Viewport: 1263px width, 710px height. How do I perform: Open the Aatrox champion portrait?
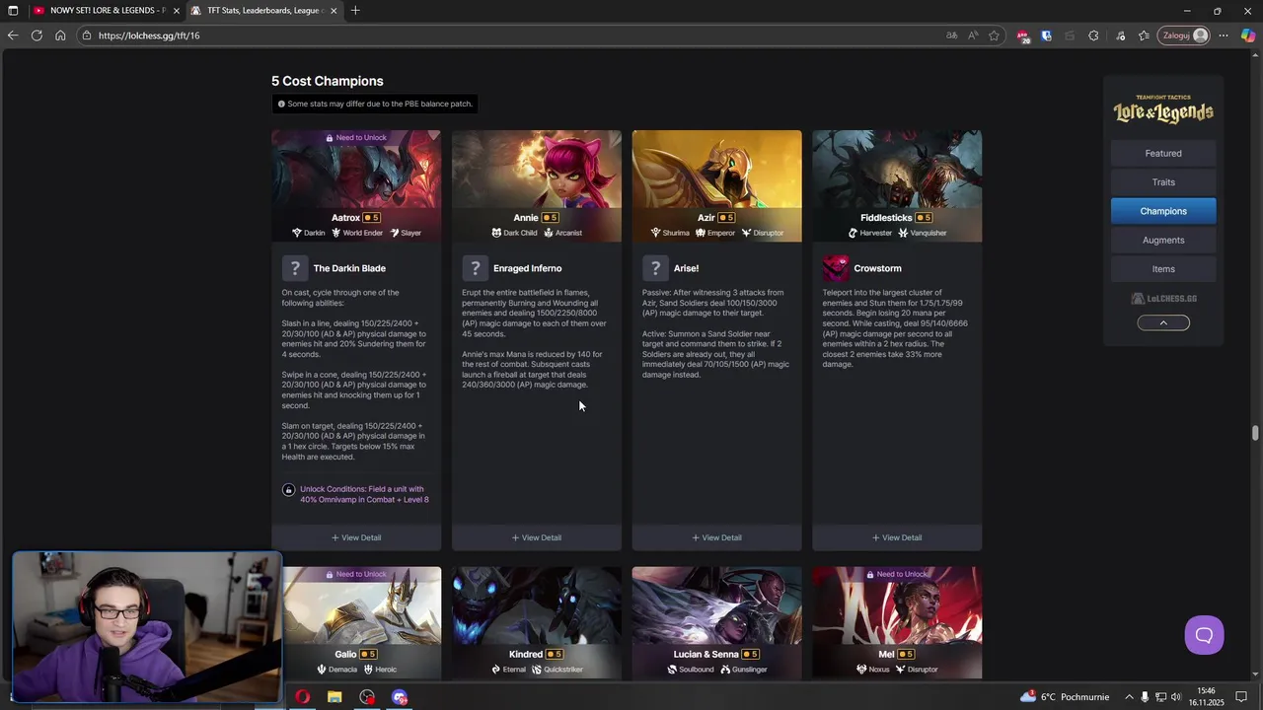356,170
